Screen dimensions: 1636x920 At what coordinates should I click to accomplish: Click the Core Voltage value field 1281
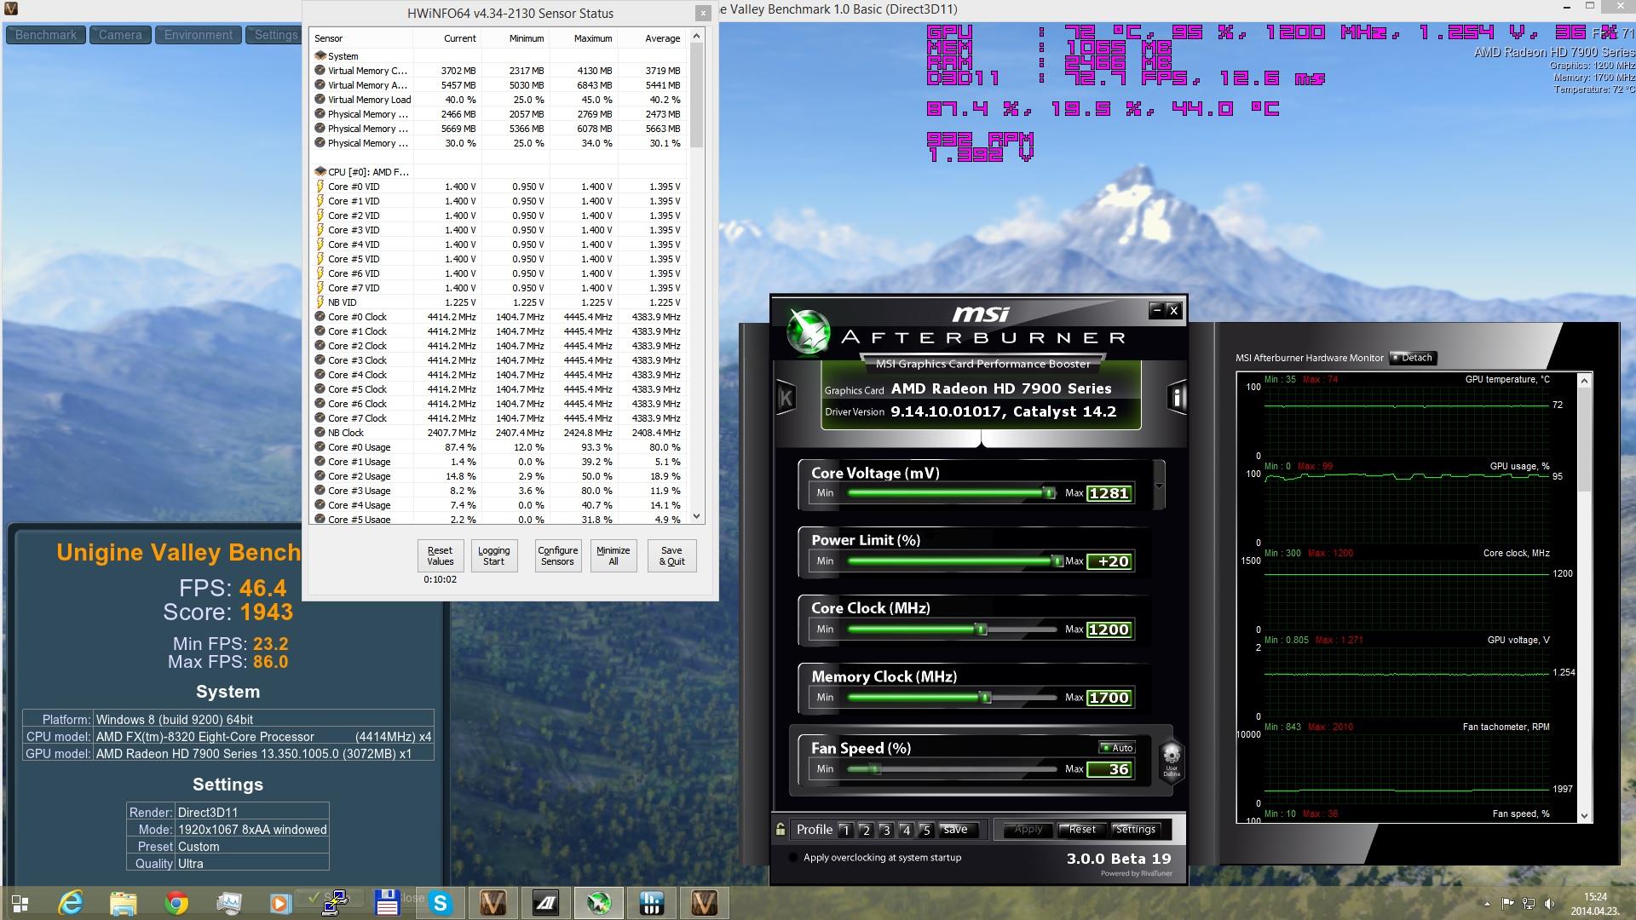click(1109, 493)
